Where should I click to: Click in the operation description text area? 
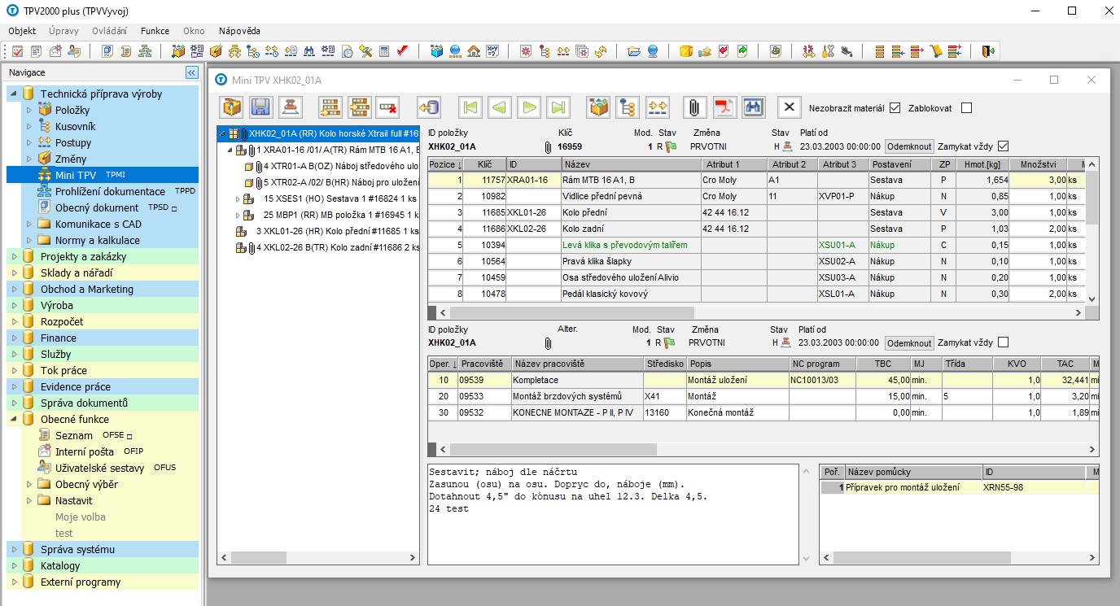tap(613, 514)
